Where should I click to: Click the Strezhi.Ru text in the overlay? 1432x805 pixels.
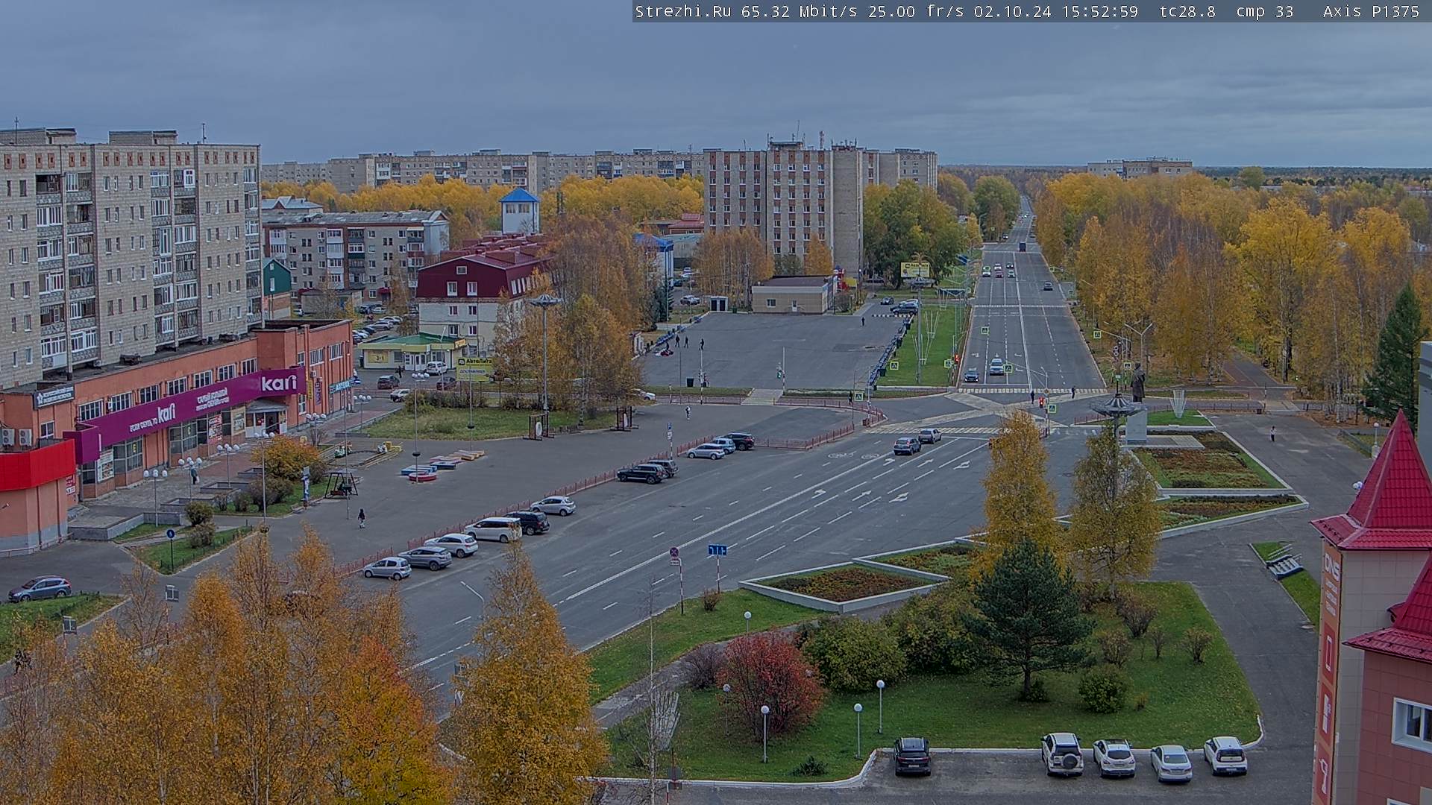pyautogui.click(x=682, y=11)
